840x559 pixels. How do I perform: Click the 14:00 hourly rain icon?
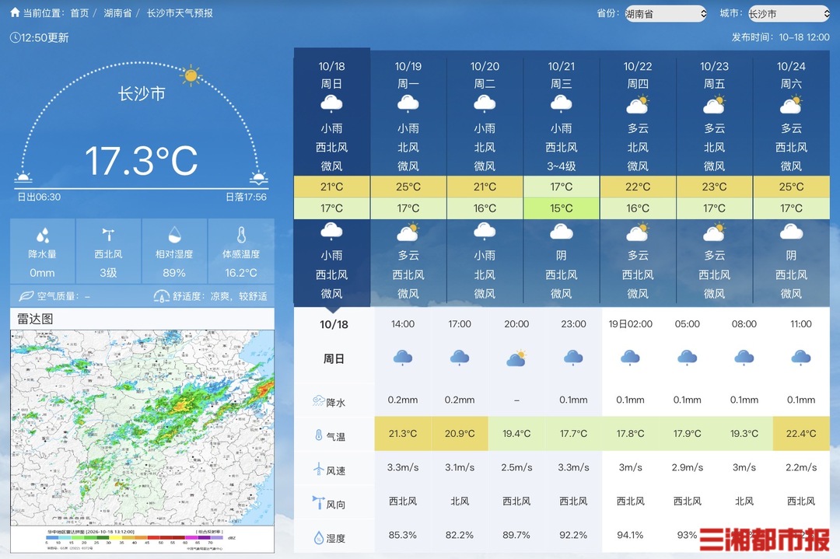pos(403,358)
